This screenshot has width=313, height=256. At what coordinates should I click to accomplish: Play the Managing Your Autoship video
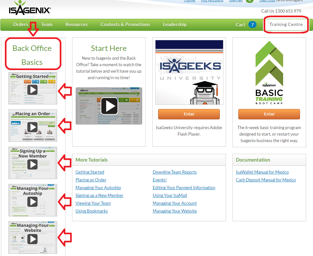pyautogui.click(x=32, y=202)
